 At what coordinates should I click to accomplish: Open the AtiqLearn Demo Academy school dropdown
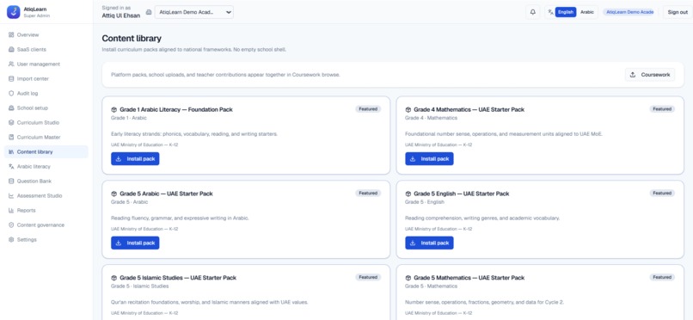point(194,12)
